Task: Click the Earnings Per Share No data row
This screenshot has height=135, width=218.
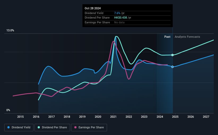Action: tap(127, 22)
